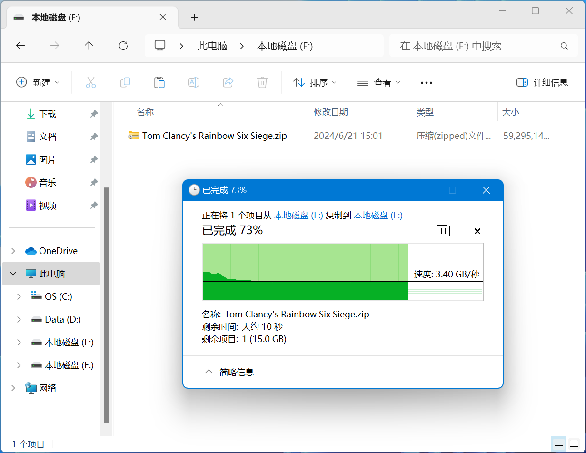Open the 查看 view menu
The image size is (586, 453).
[378, 82]
